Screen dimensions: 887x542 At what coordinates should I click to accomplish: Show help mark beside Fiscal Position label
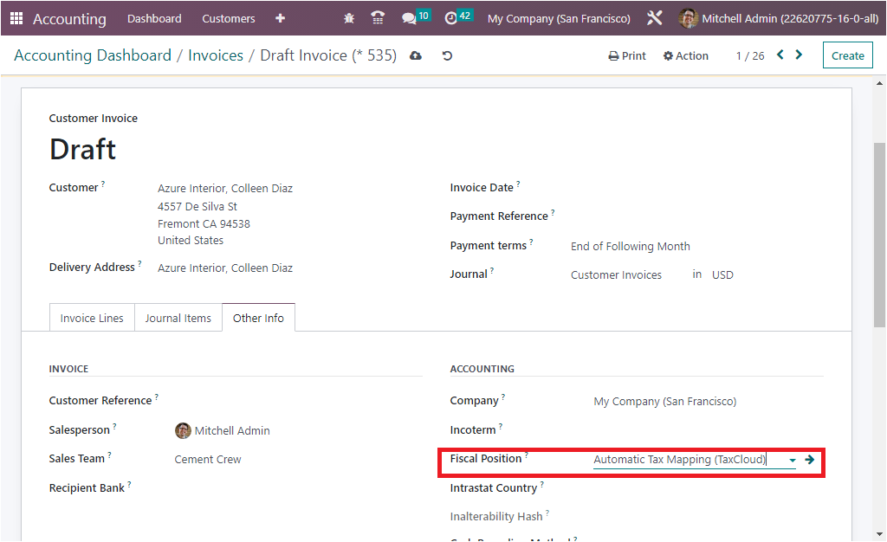pyautogui.click(x=526, y=455)
